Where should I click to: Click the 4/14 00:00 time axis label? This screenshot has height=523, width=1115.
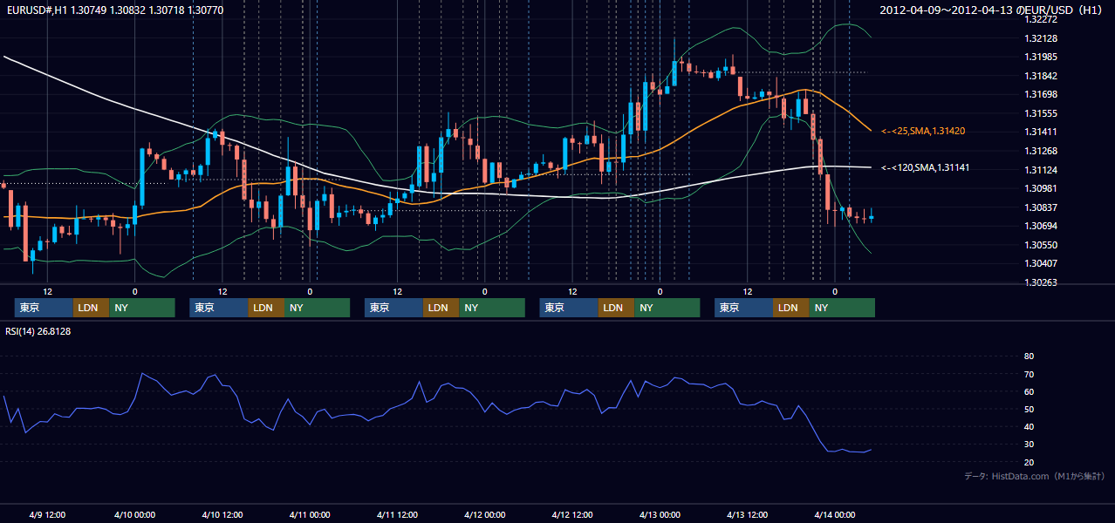(x=835, y=514)
